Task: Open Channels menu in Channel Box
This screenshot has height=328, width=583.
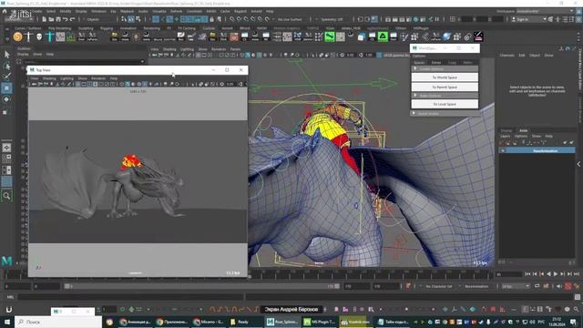Action: click(x=506, y=55)
